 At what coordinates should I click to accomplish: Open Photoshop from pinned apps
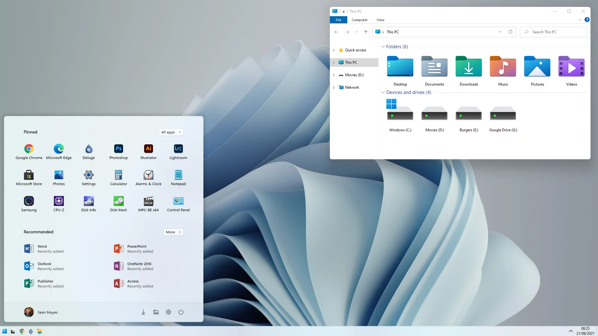[118, 152]
